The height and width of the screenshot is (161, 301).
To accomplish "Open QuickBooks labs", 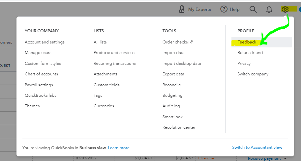I will click(x=41, y=95).
